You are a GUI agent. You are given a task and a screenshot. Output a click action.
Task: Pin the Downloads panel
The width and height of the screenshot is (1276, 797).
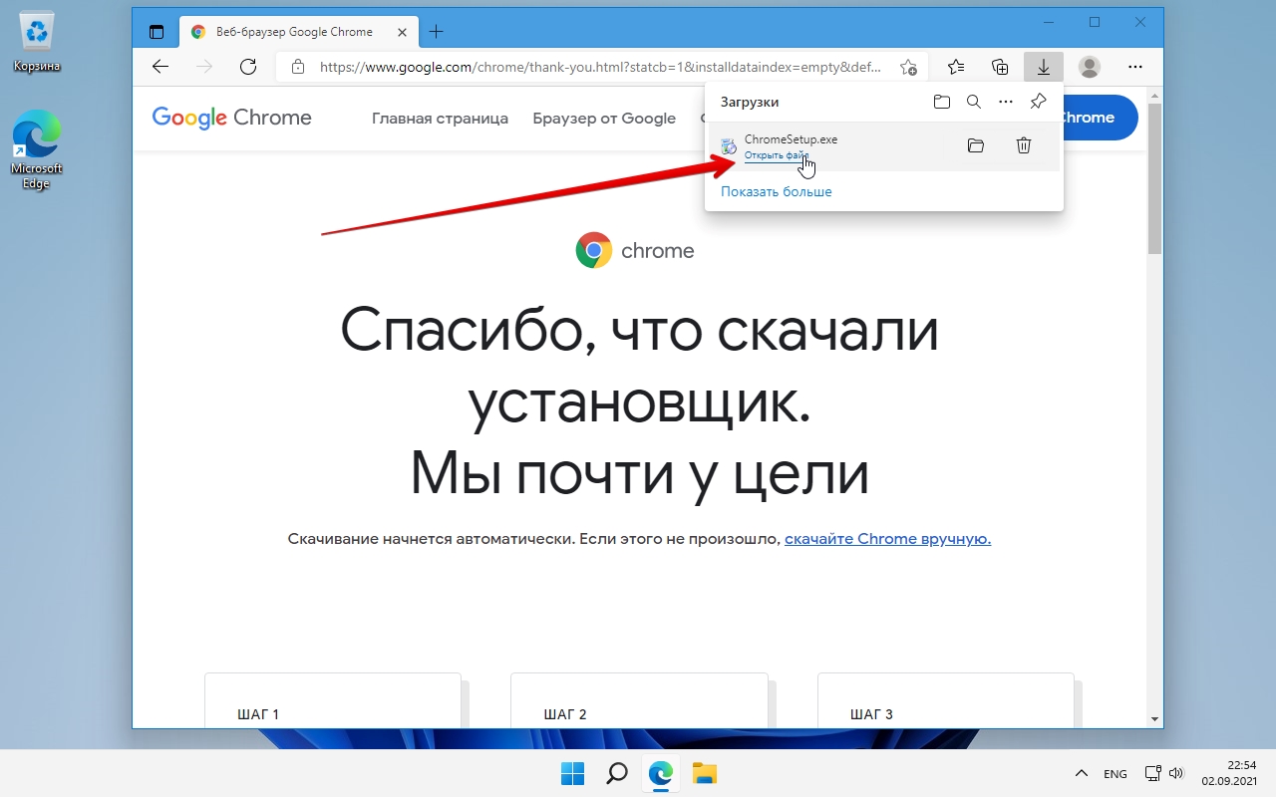tap(1038, 102)
